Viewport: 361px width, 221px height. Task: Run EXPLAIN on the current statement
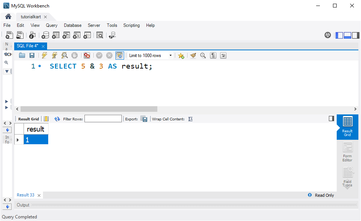(64, 55)
